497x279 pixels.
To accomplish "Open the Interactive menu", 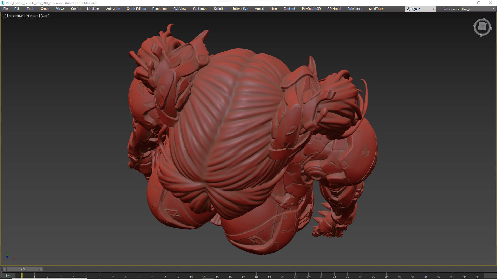I will (240, 9).
